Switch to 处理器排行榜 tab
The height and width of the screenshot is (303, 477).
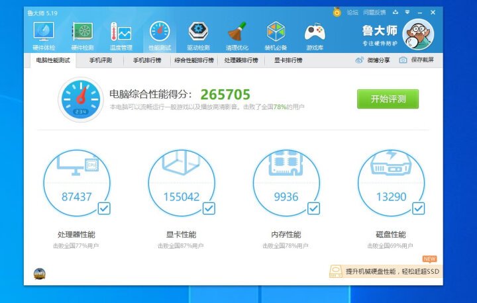241,60
